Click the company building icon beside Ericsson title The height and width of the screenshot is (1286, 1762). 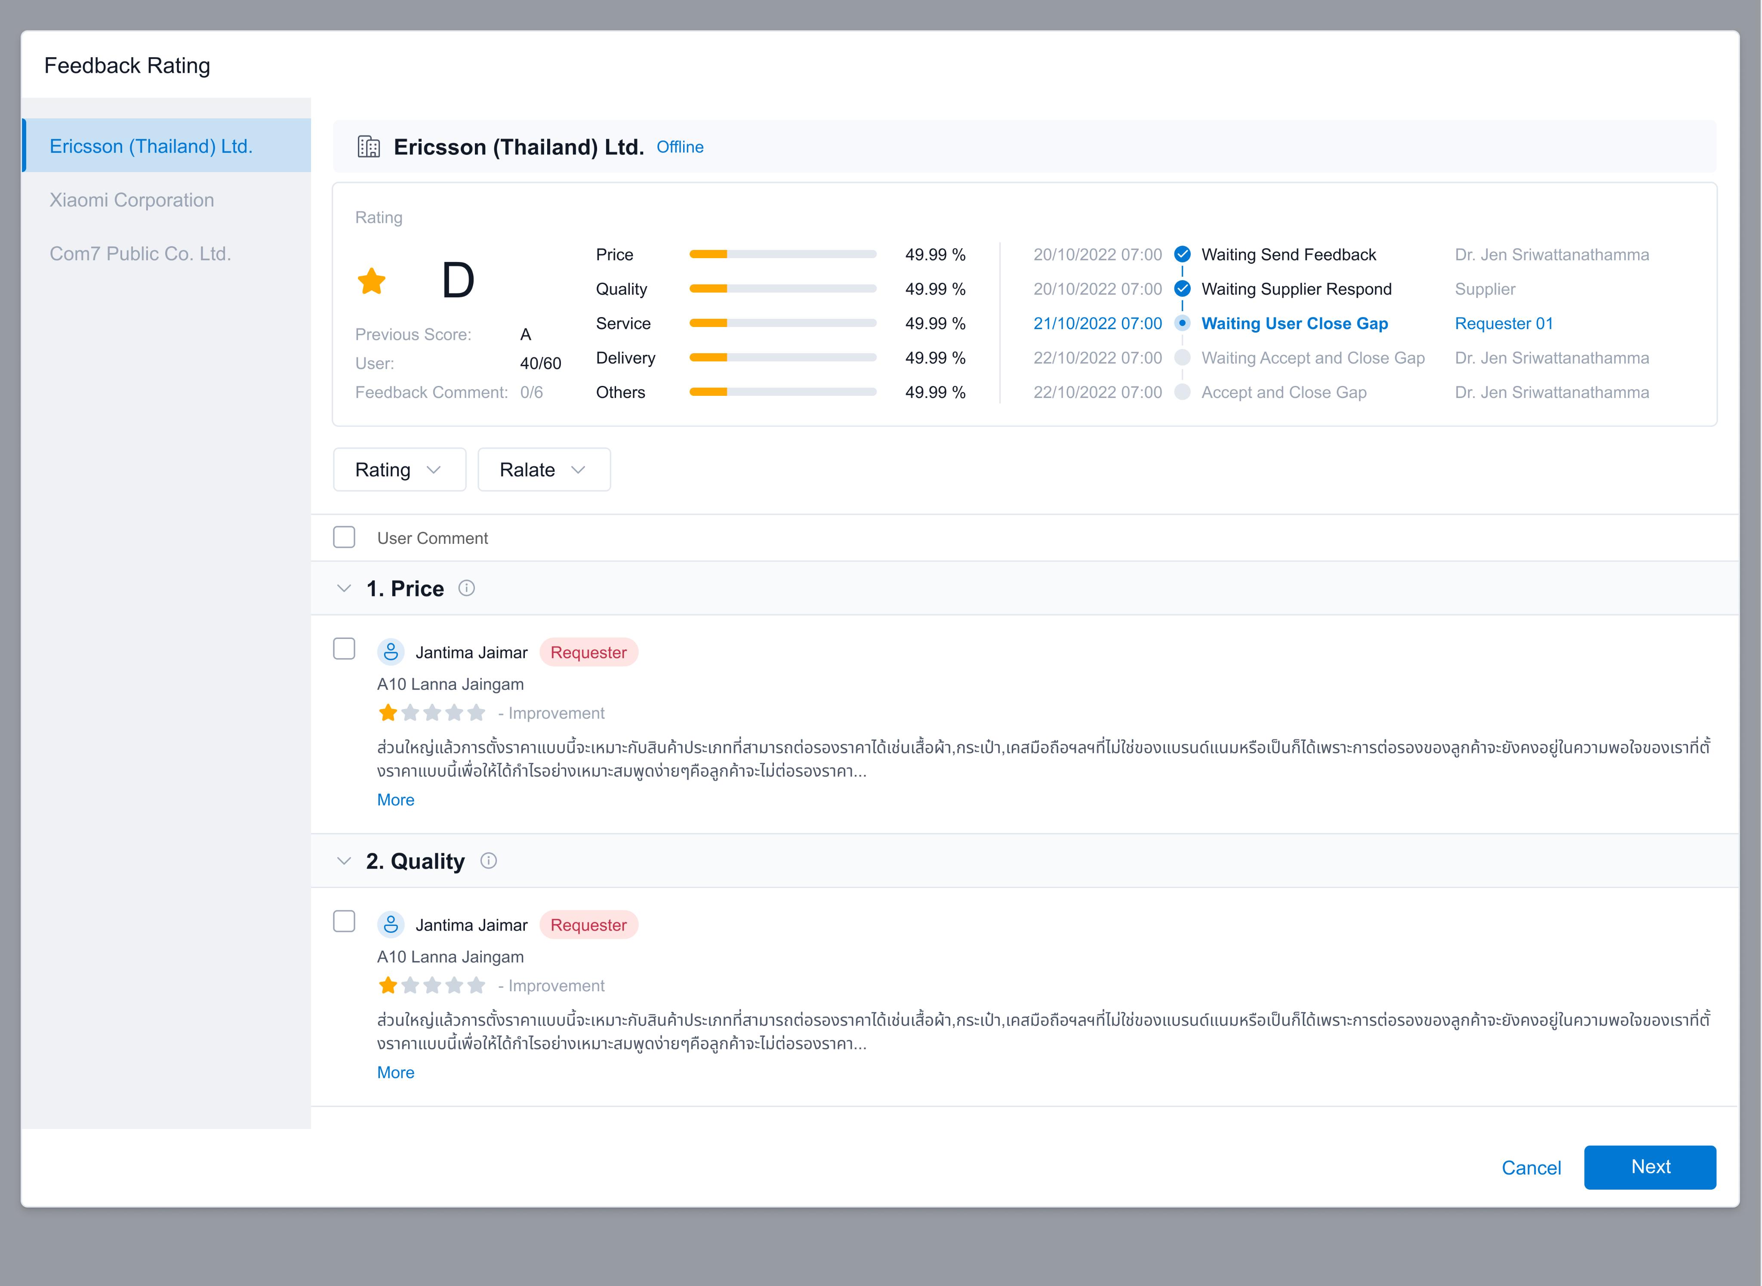coord(368,146)
